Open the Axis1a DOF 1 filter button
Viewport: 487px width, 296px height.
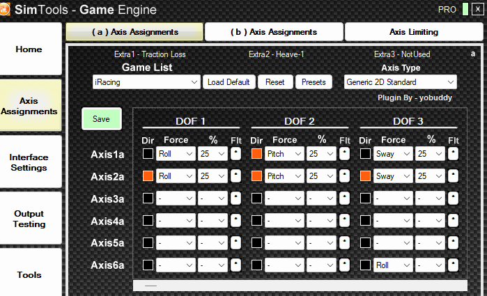coord(235,154)
